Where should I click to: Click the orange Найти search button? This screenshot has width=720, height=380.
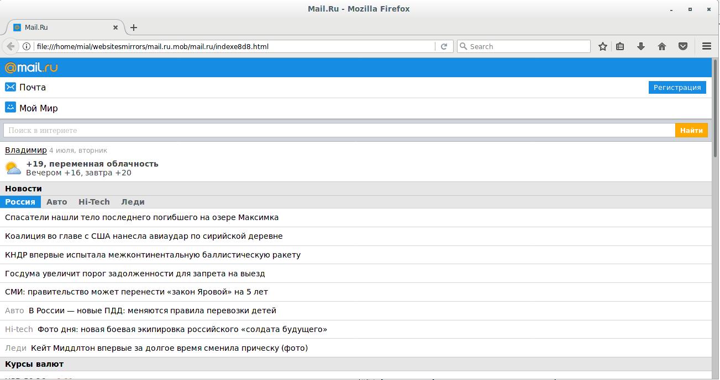click(x=691, y=130)
